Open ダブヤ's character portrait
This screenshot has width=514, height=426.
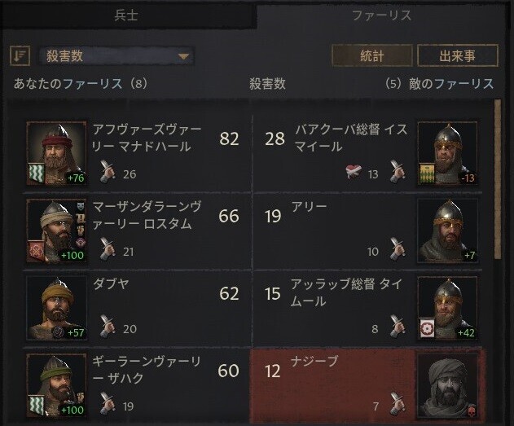click(57, 308)
